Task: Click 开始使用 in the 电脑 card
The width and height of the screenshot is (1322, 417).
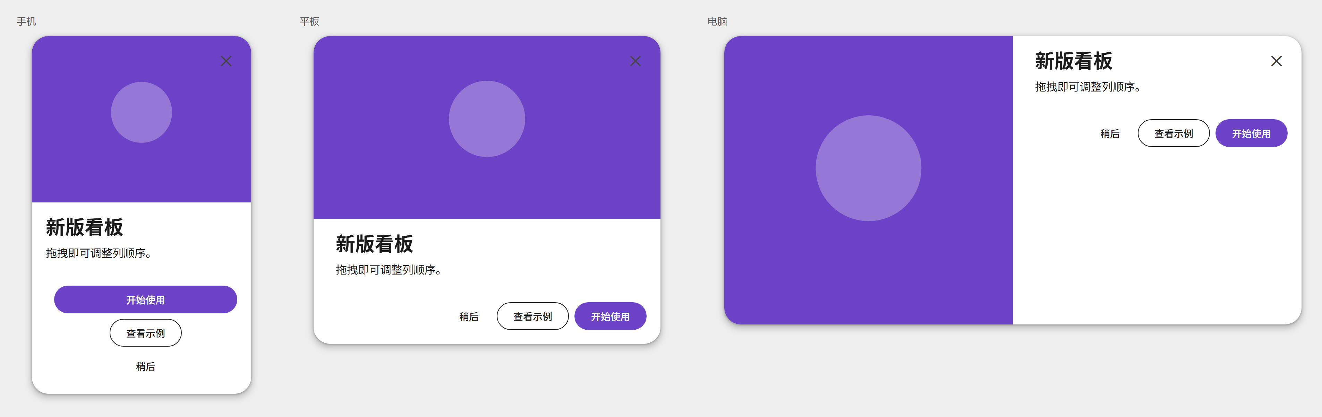Action: click(x=1251, y=133)
